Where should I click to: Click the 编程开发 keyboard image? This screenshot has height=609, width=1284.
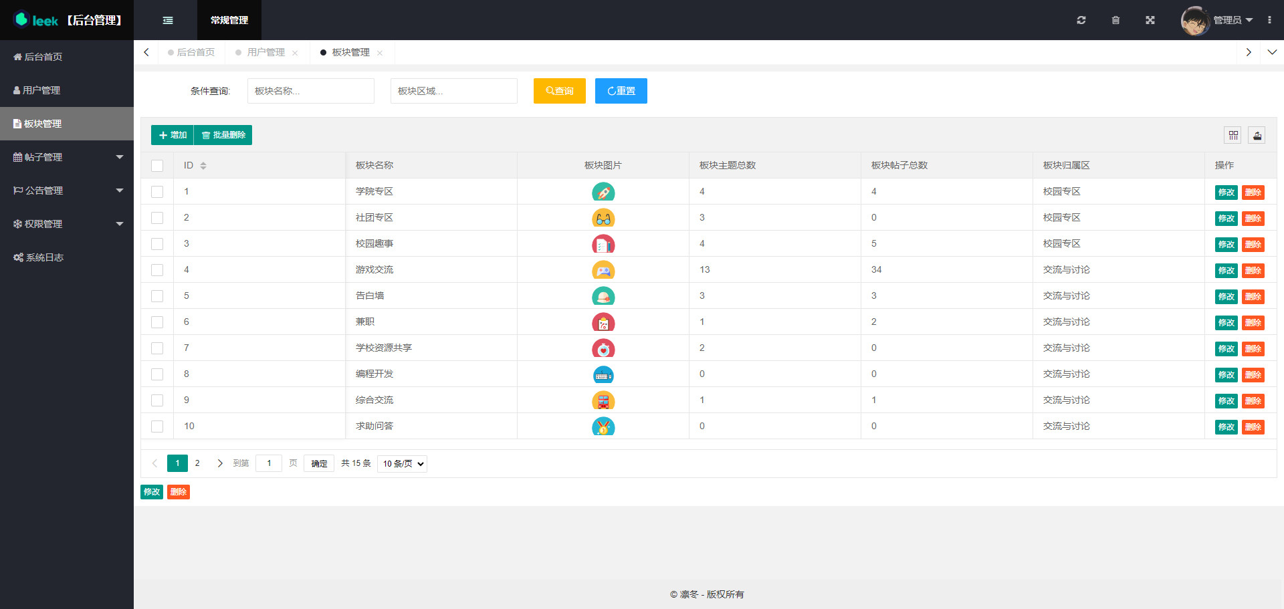coord(603,374)
